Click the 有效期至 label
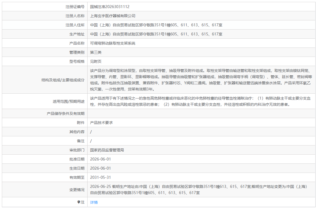Image resolution: width=317 pixels, height=208 pixels. tap(77, 177)
